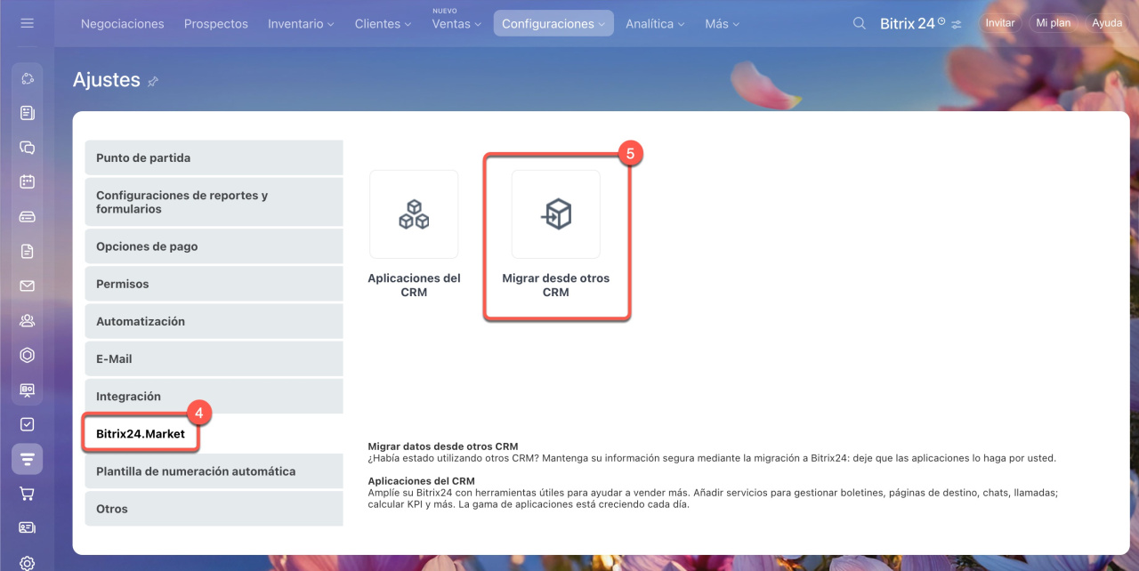Open the workgroups people icon in sidebar
Viewport: 1139px width, 571px height.
(27, 321)
